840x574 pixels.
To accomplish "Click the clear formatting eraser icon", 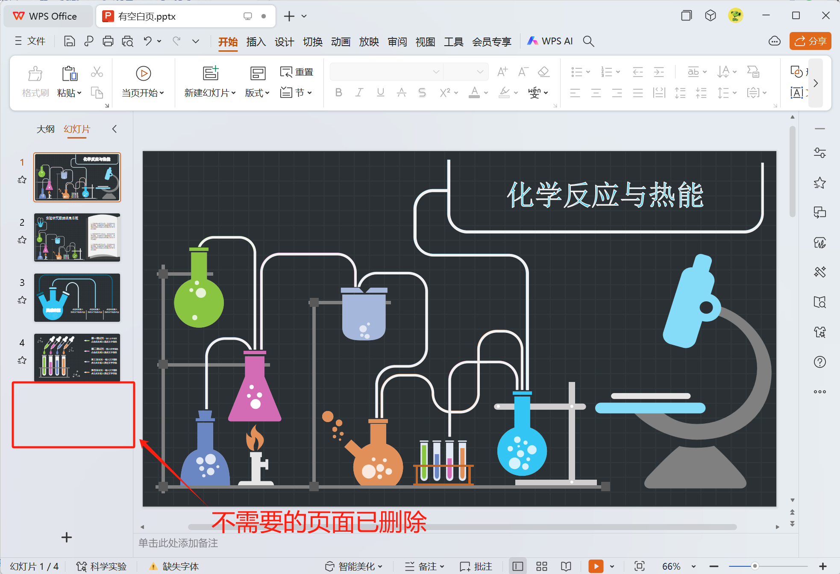I will point(543,72).
